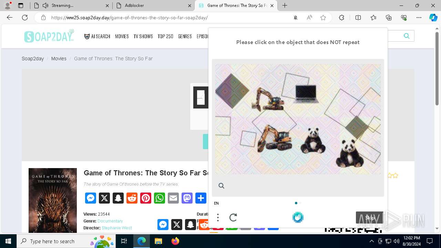Share via Messenger icon under title
Screen dimensions: 441x248
91,198
